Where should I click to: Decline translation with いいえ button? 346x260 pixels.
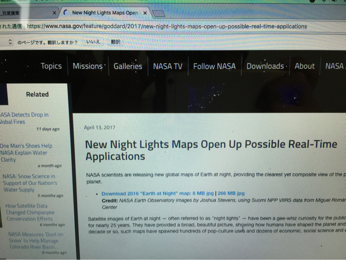[93, 42]
